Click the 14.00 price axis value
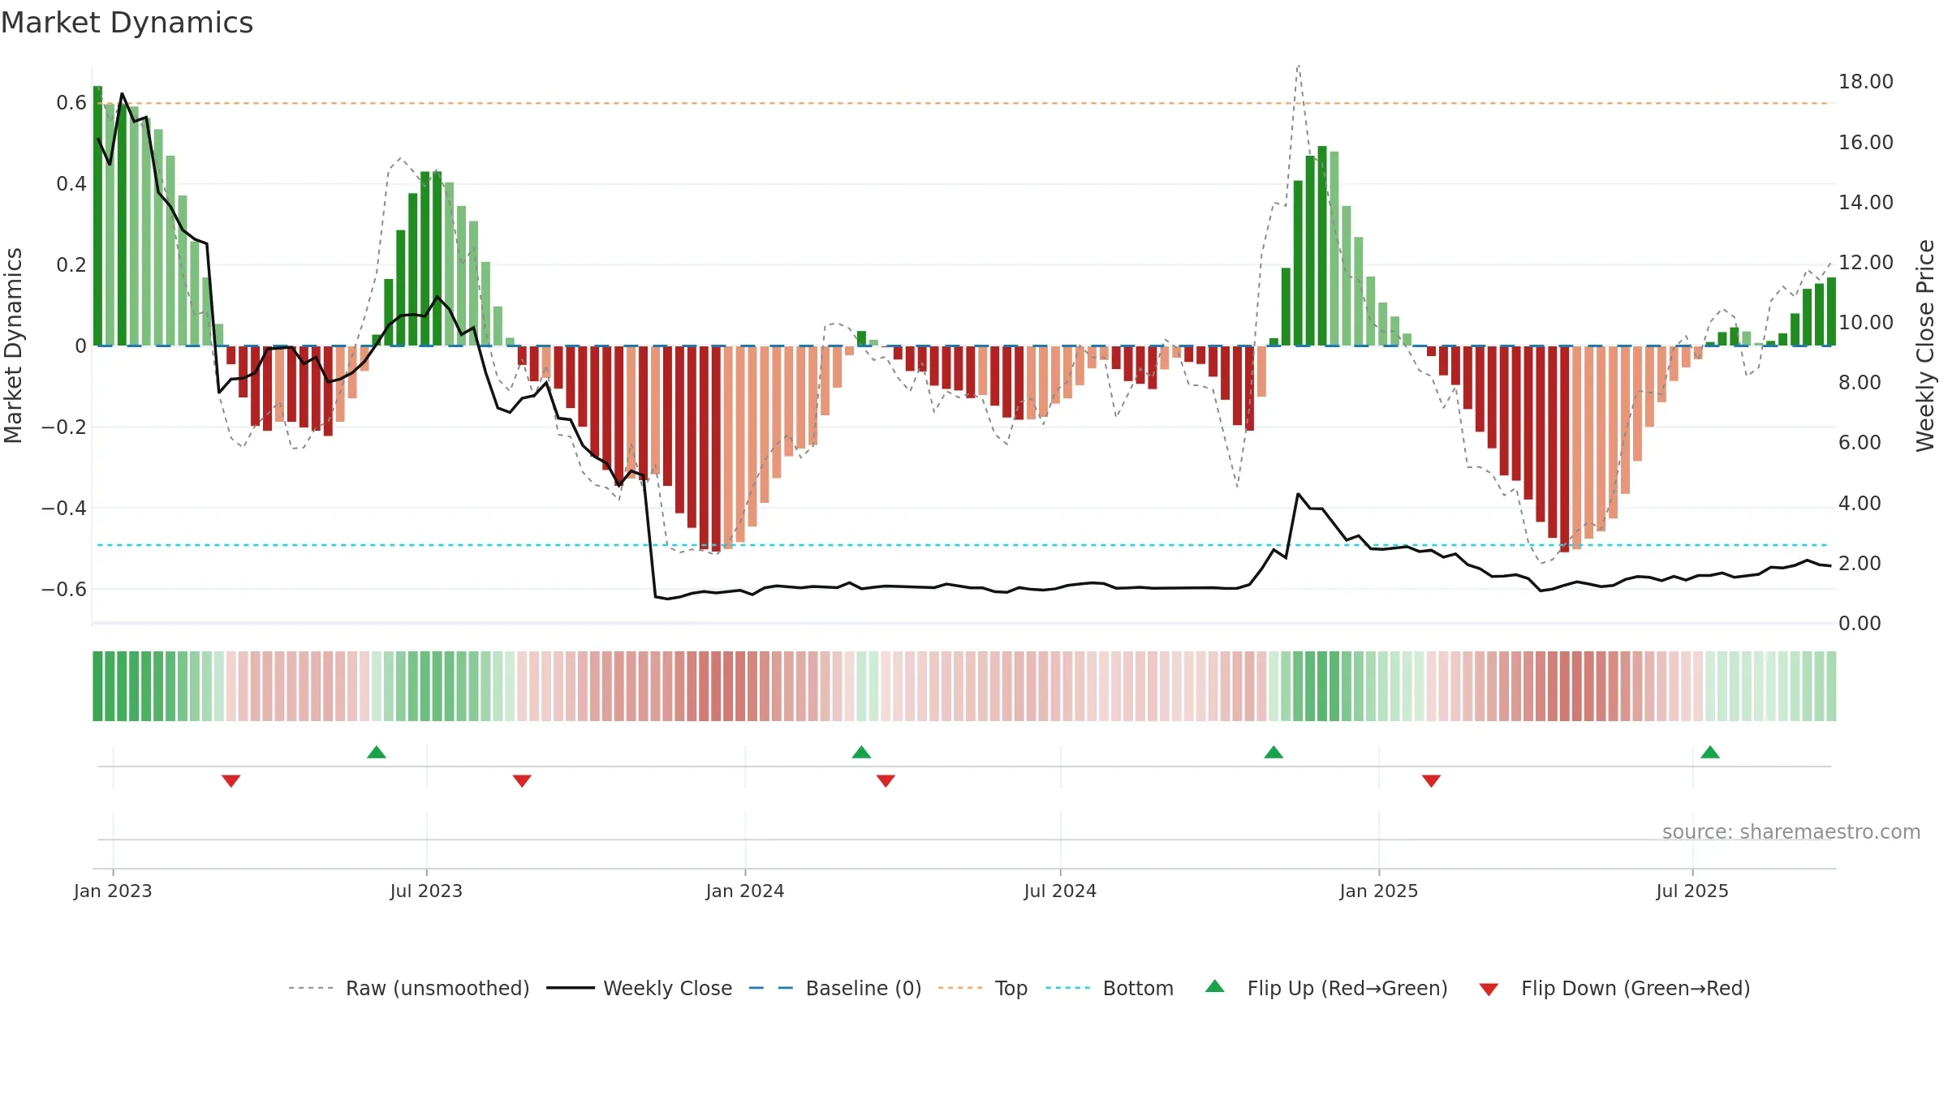Viewport: 1948px width, 1095px height. [x=1865, y=203]
